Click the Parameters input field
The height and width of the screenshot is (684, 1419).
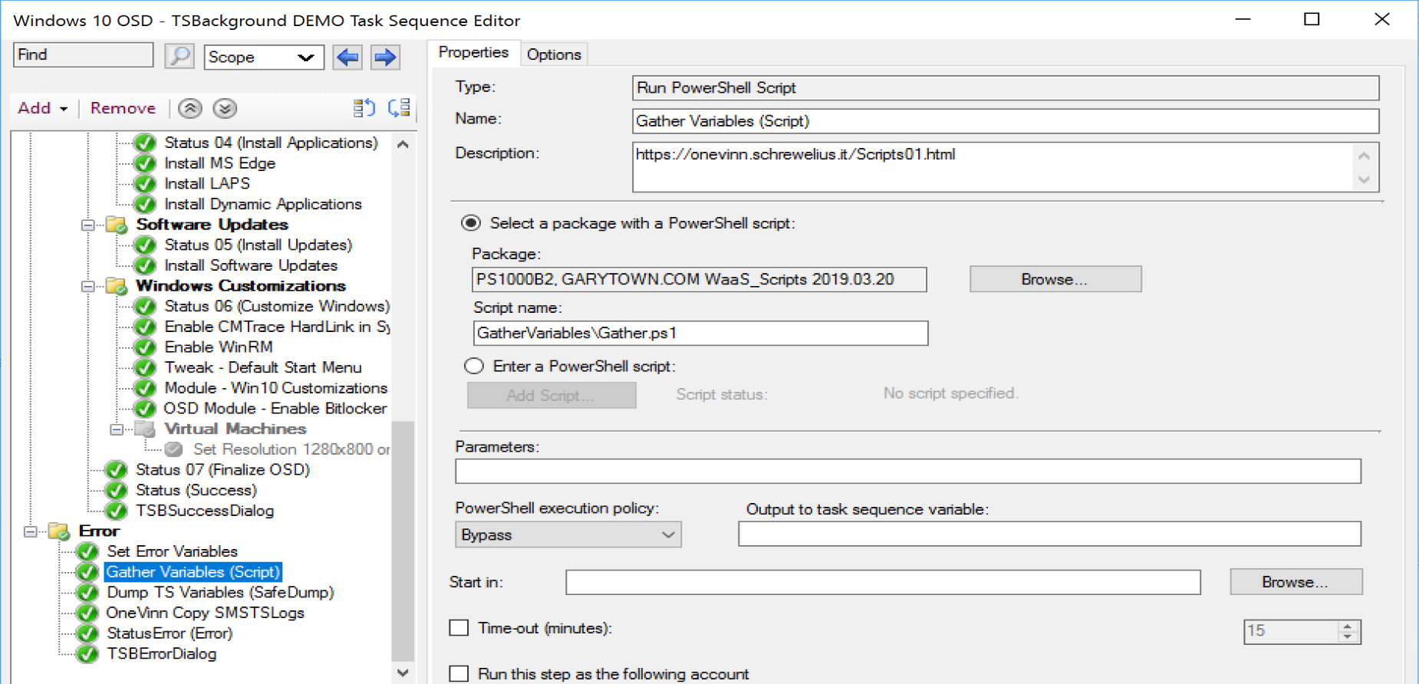[908, 471]
